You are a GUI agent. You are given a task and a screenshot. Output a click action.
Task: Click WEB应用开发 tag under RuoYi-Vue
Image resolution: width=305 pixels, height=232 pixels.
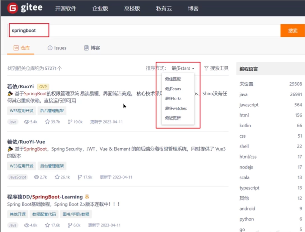(21, 166)
